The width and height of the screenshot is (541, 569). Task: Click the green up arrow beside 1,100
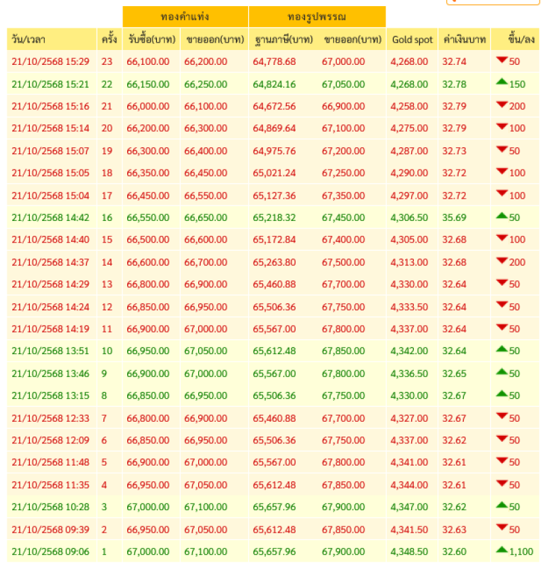pos(502,550)
